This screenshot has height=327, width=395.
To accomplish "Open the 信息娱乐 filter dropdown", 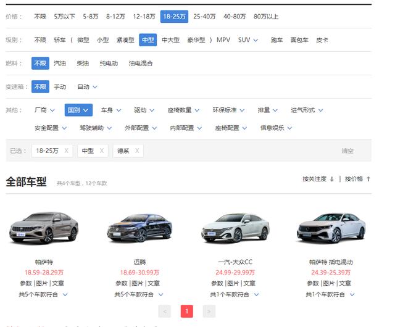I will click(x=276, y=128).
